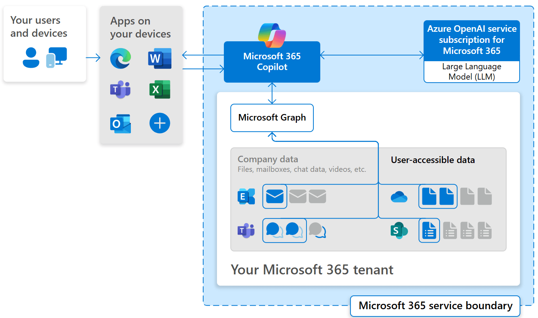Viewport: 538px width, 318px height.
Task: Open the Word app icon
Action: pyautogui.click(x=160, y=58)
